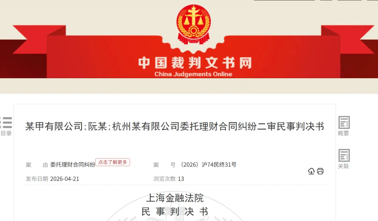This screenshot has width=378, height=221.
Task: Click the 委托理财合同纠纷 case cause text
Action: coord(72,165)
